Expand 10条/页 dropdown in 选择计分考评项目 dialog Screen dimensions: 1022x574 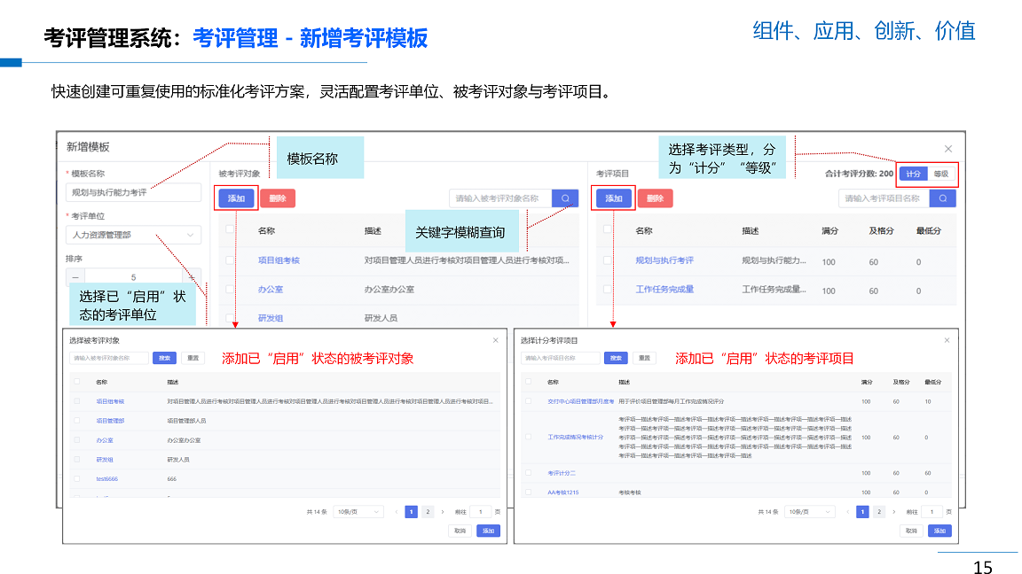809,512
